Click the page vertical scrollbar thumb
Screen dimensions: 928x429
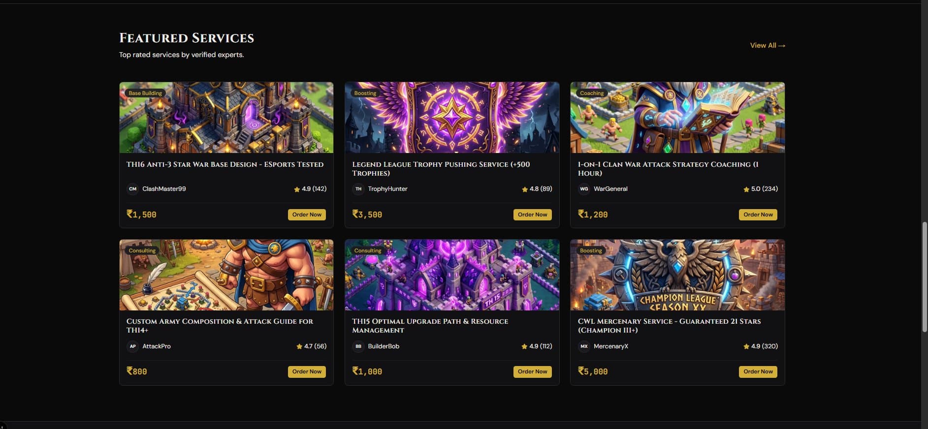(924, 277)
